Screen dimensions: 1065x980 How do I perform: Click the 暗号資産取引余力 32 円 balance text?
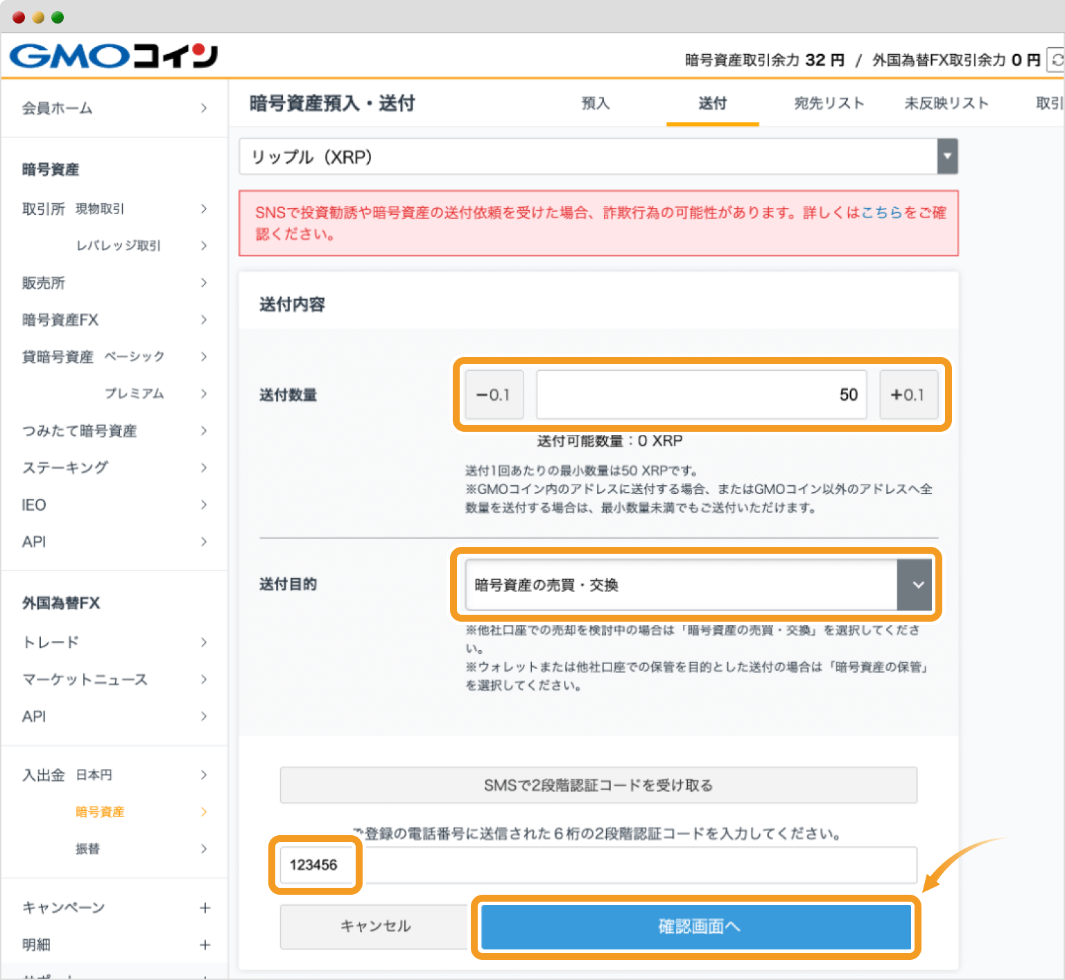[765, 60]
